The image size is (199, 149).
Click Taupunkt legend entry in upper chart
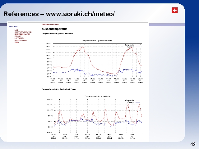pos(133,47)
